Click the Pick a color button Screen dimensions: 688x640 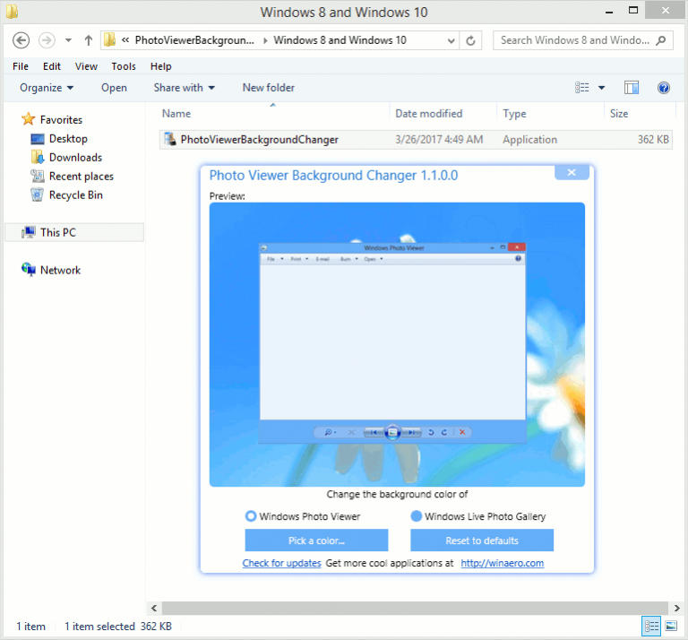coord(316,541)
